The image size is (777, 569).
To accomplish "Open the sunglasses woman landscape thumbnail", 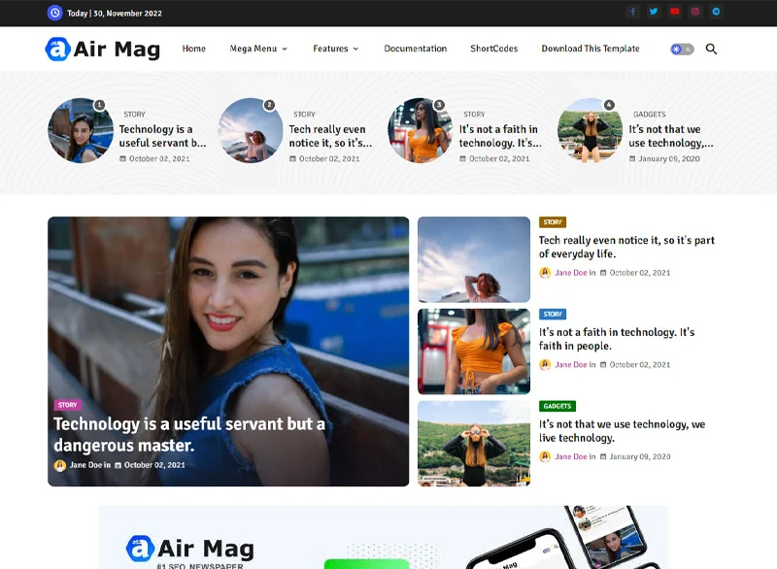I will point(474,444).
